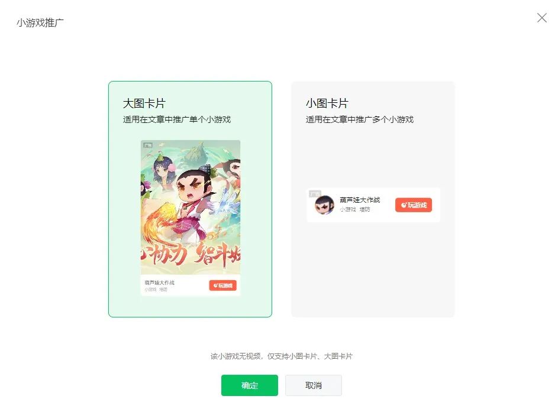The width and height of the screenshot is (558, 412).
Task: Click description 适用在文章中推广多个小游戏
Action: (x=360, y=119)
